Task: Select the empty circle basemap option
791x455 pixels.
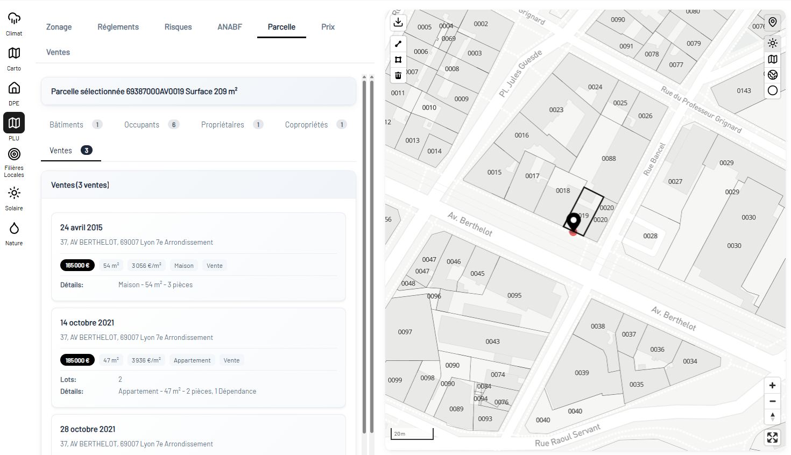Action: point(773,90)
